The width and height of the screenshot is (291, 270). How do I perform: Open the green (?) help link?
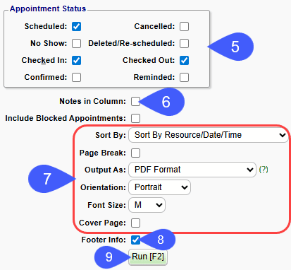264,170
